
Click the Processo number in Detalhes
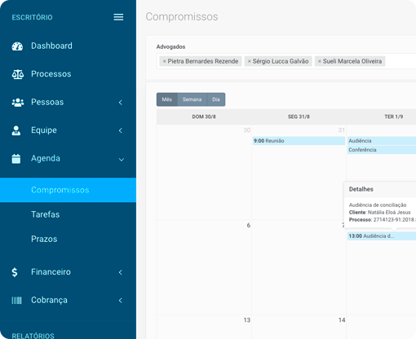[x=394, y=220]
